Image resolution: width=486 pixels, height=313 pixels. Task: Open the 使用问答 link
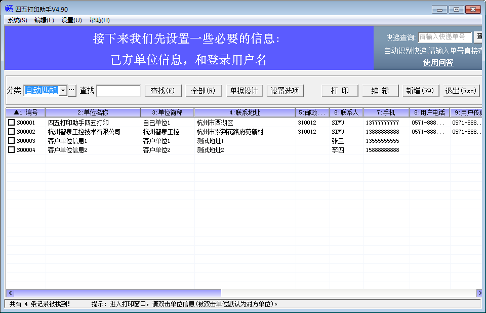(x=438, y=62)
